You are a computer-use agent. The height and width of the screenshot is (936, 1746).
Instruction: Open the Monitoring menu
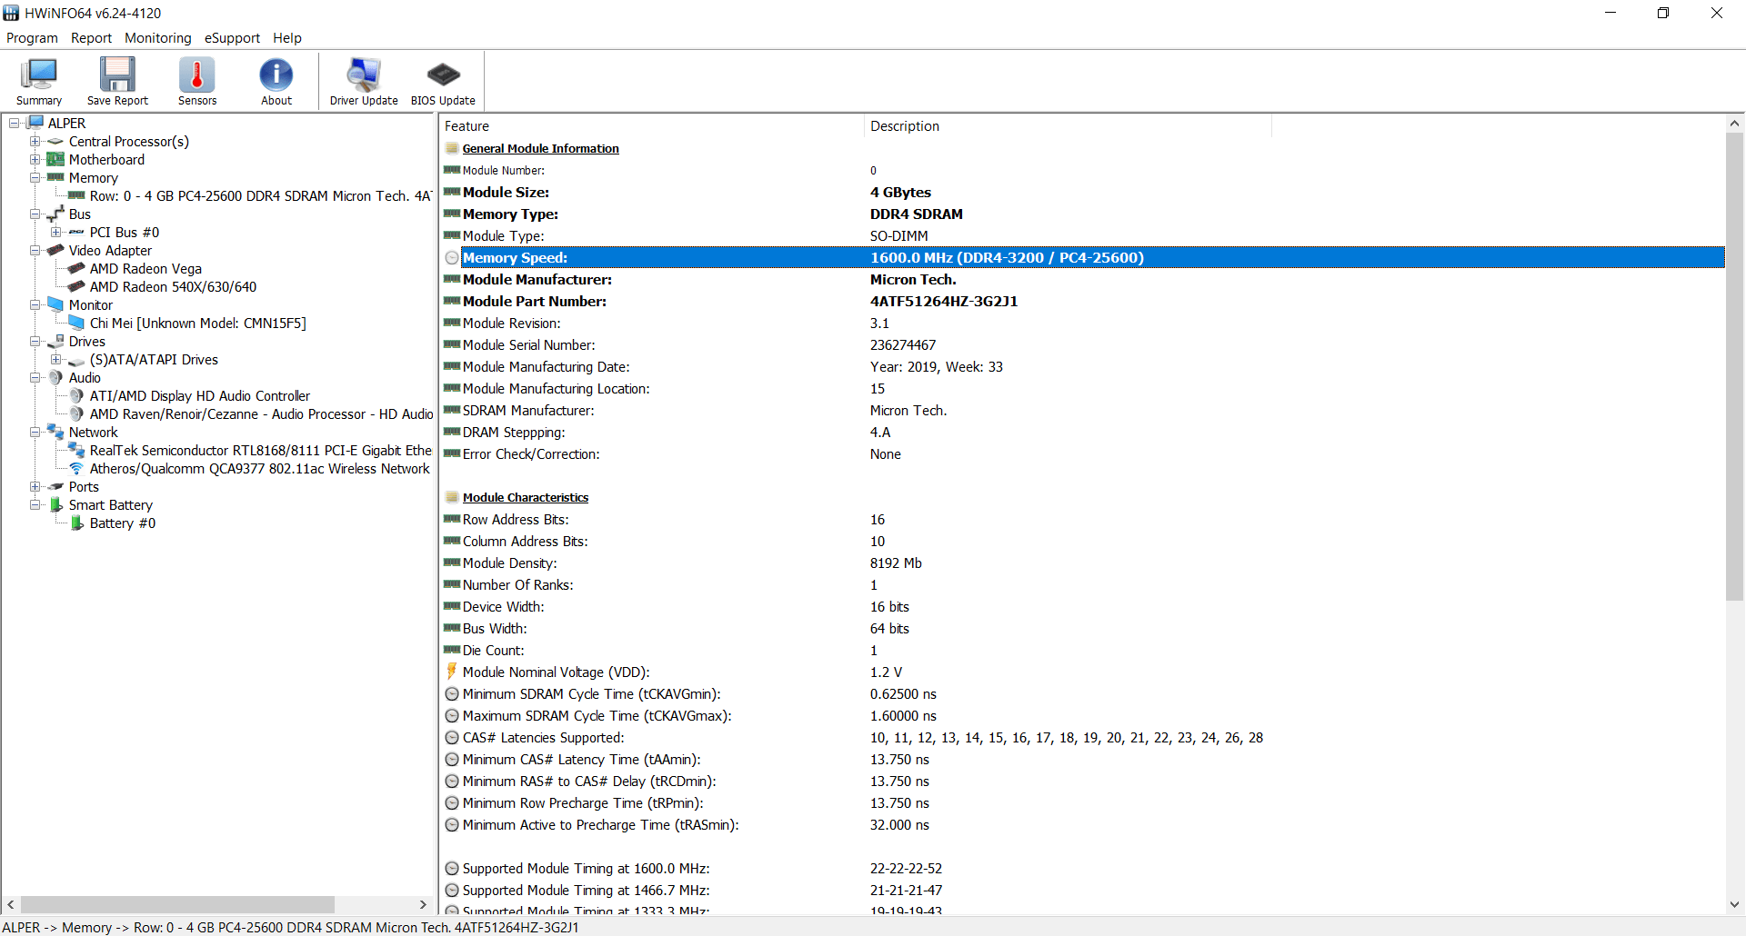(x=158, y=38)
